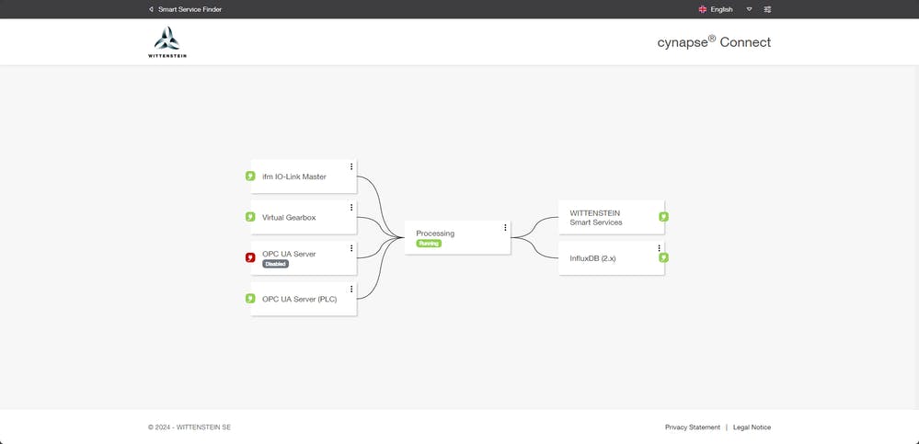
Task: Click the InfluxDB (2.x) green status icon
Action: [663, 257]
